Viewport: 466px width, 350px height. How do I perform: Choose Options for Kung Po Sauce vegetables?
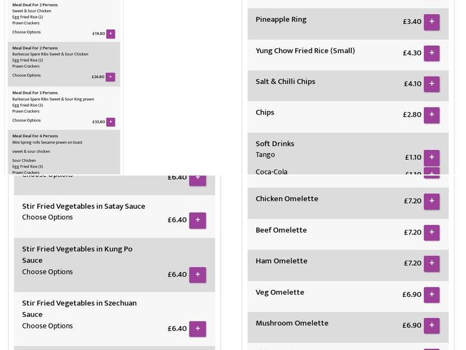click(x=47, y=272)
